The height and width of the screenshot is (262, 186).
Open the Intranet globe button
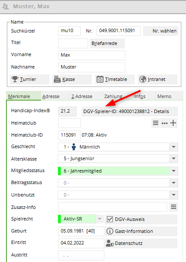point(157,79)
